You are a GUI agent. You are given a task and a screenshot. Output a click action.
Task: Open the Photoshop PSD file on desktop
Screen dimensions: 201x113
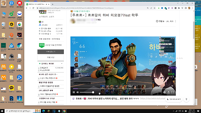[11, 99]
